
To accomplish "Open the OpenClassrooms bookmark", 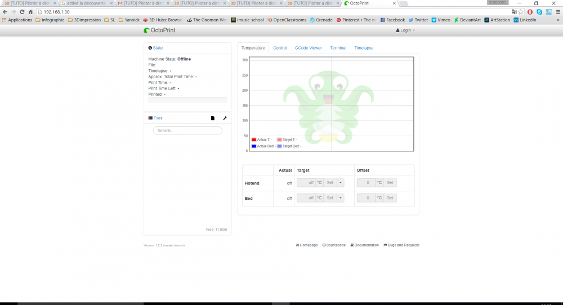I will 287,20.
